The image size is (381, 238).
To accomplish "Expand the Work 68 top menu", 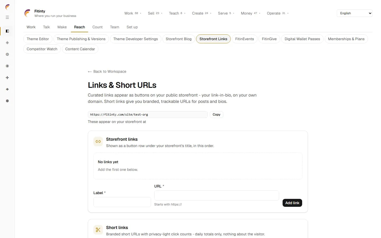I will [133, 13].
